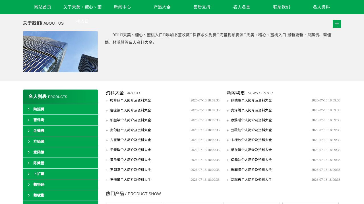This screenshot has width=364, height=204.
Task: Go to 新闻中心 in navigation bar
Action: [122, 7]
